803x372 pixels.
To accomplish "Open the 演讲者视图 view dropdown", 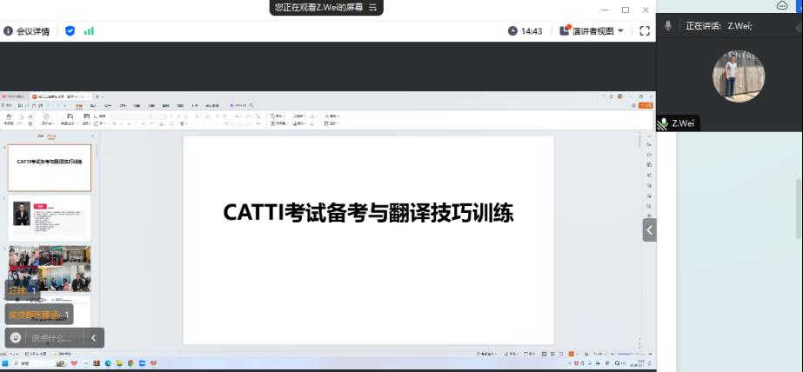I will 593,30.
